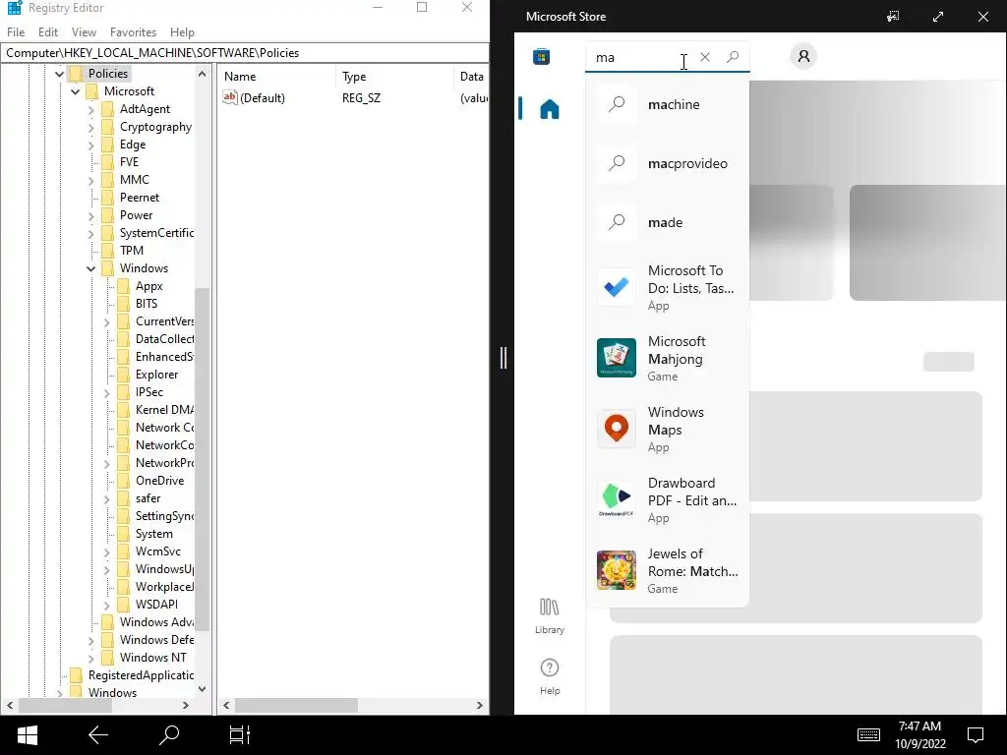The width and height of the screenshot is (1007, 755).
Task: Select the (Default) registry value
Action: [254, 97]
